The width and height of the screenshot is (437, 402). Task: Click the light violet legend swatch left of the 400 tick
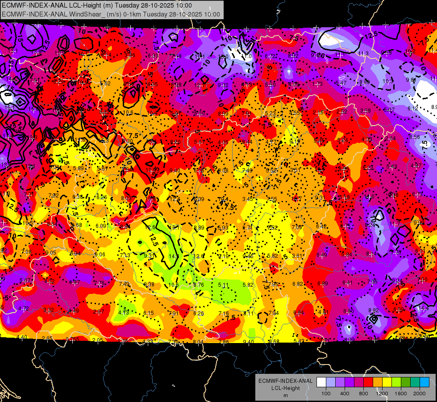tap(340, 382)
